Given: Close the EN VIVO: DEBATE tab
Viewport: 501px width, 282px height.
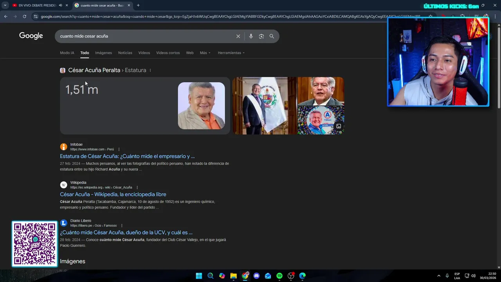Looking at the screenshot, I should pos(67,5).
